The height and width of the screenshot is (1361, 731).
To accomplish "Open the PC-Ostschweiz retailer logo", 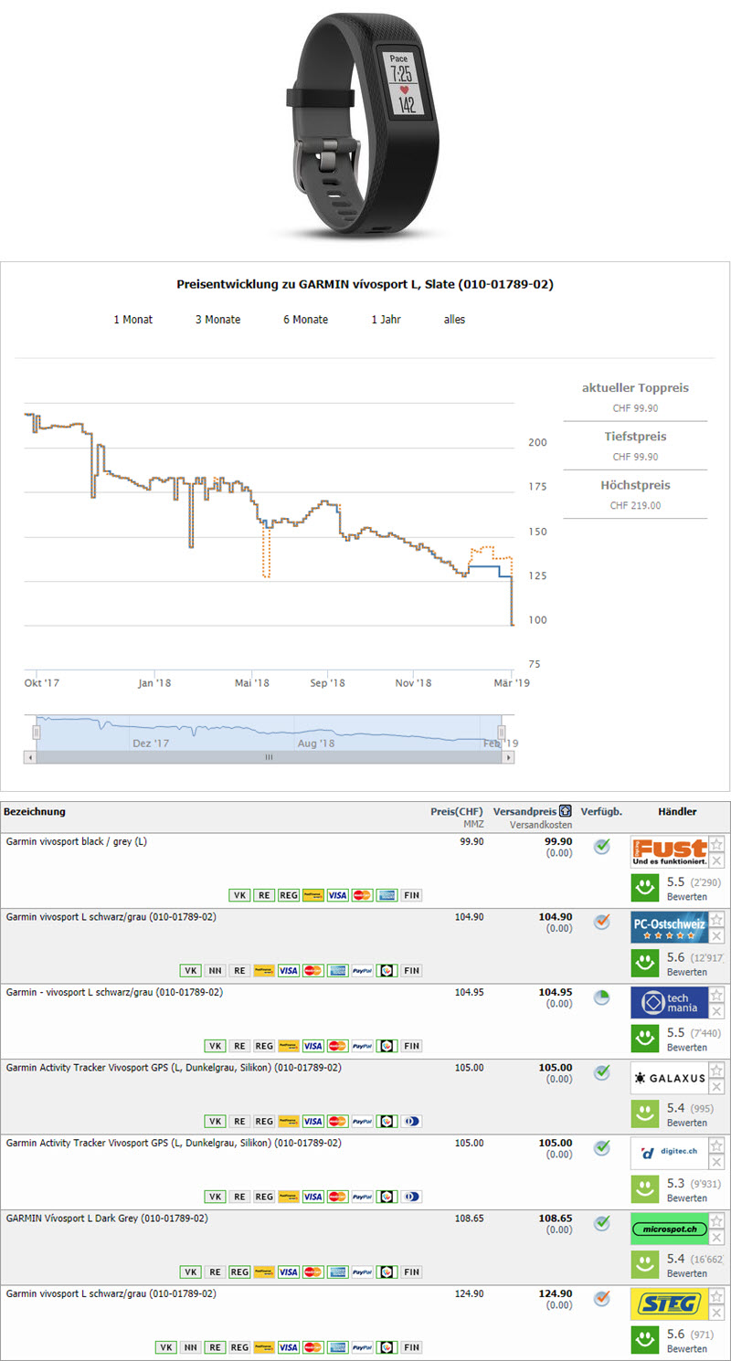I will [669, 927].
